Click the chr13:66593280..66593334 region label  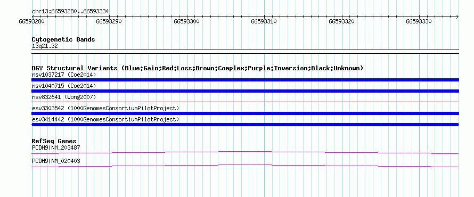click(70, 12)
